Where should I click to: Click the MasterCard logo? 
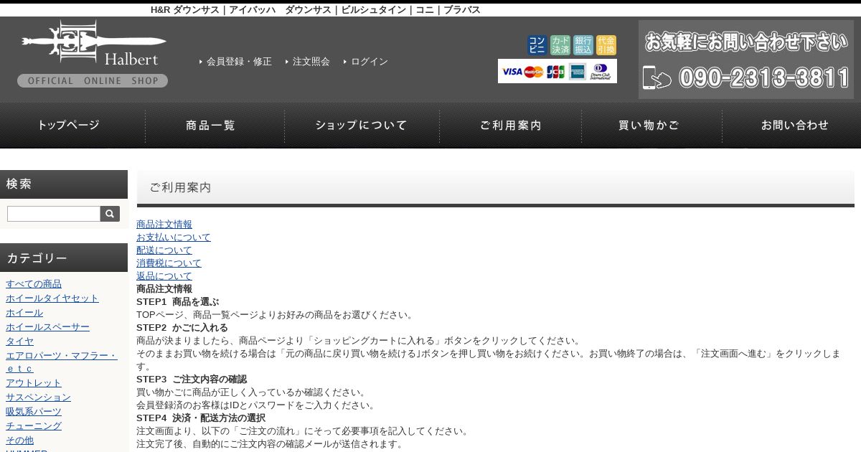coord(534,72)
